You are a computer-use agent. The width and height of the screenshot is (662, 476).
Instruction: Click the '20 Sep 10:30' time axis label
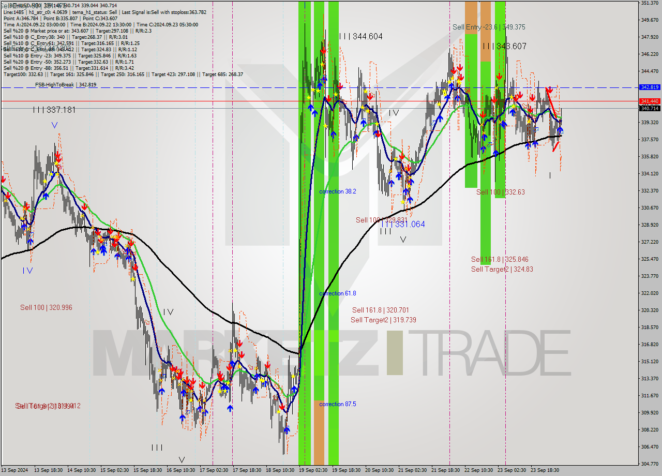tap(380, 470)
